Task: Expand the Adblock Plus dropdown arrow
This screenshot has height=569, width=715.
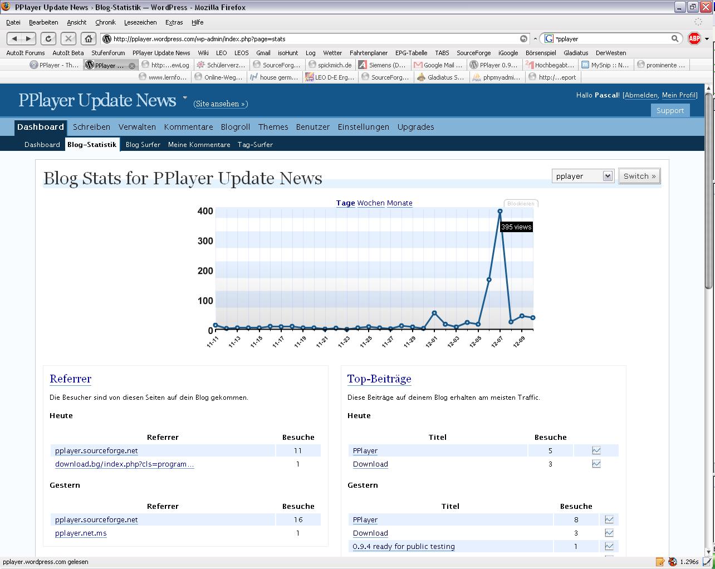Action: coord(707,38)
